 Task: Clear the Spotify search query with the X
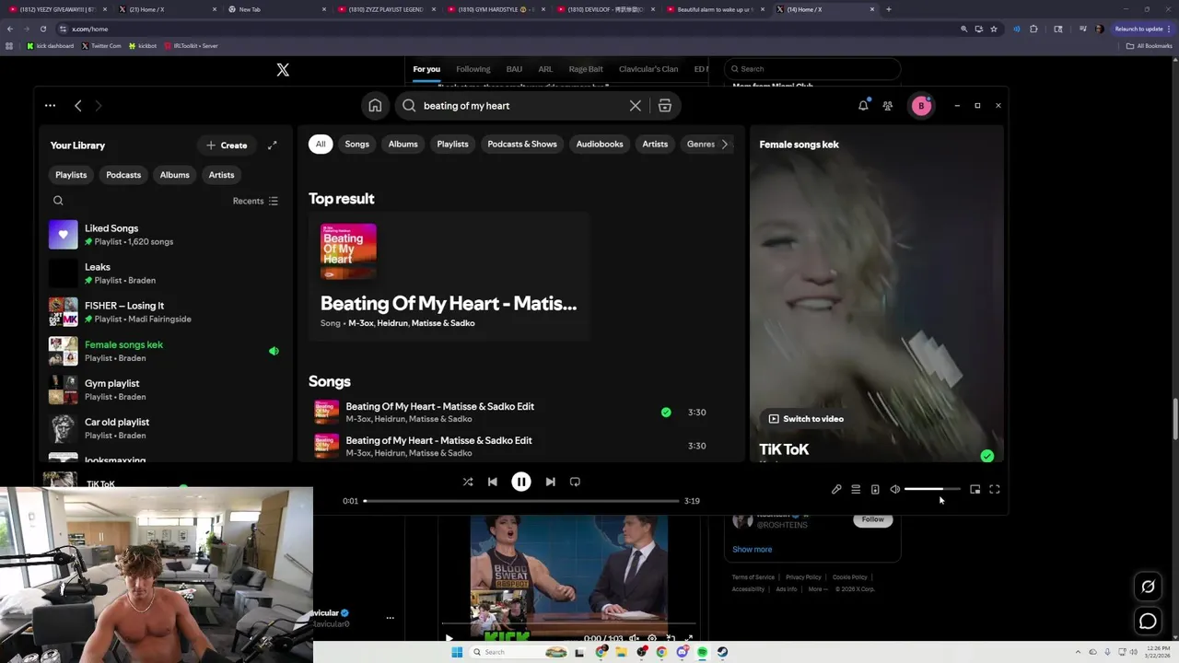pyautogui.click(x=636, y=106)
